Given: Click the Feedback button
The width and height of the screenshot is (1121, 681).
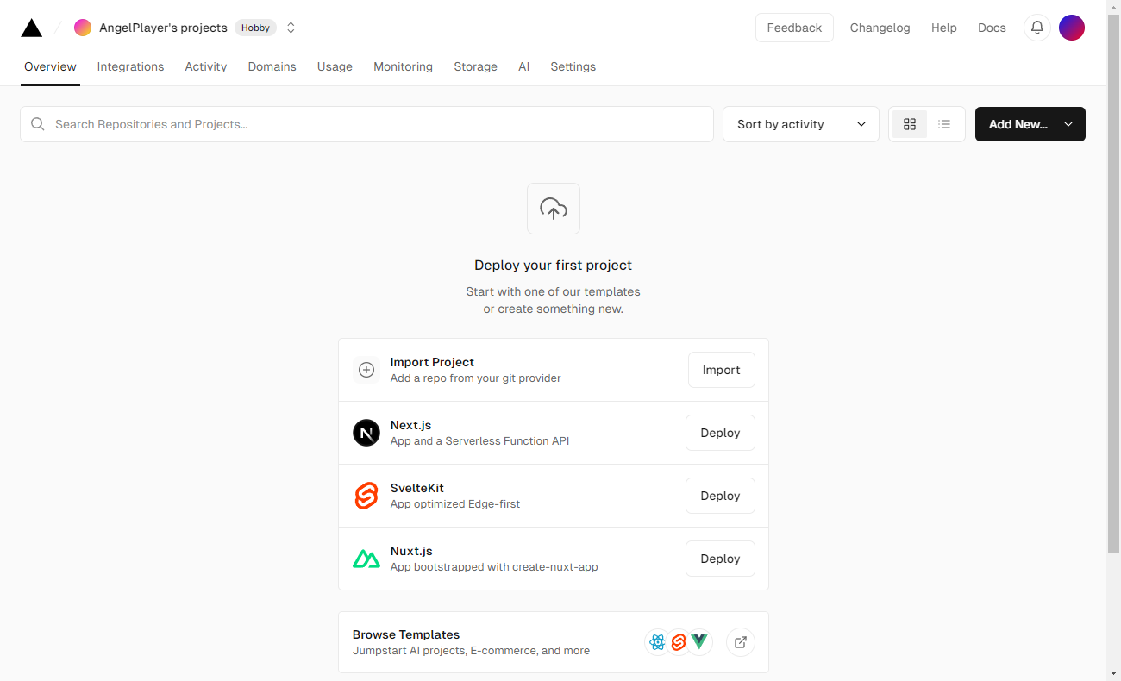Looking at the screenshot, I should (793, 27).
